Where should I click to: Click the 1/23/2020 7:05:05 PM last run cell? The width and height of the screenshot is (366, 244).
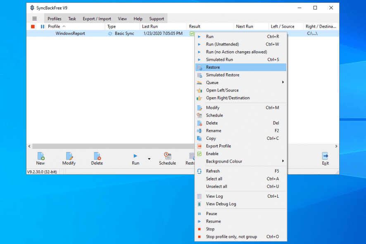(163, 33)
